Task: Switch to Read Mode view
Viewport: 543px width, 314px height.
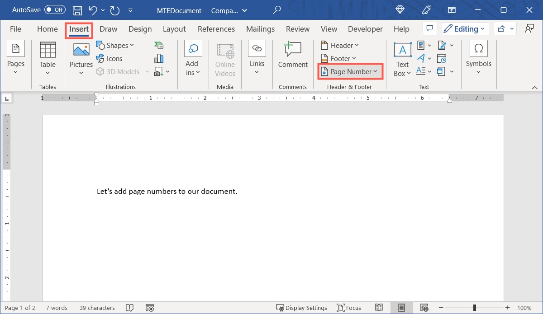Action: [x=379, y=308]
